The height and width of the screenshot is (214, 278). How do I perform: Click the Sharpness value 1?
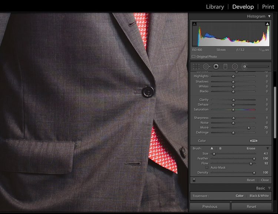[x=267, y=118]
